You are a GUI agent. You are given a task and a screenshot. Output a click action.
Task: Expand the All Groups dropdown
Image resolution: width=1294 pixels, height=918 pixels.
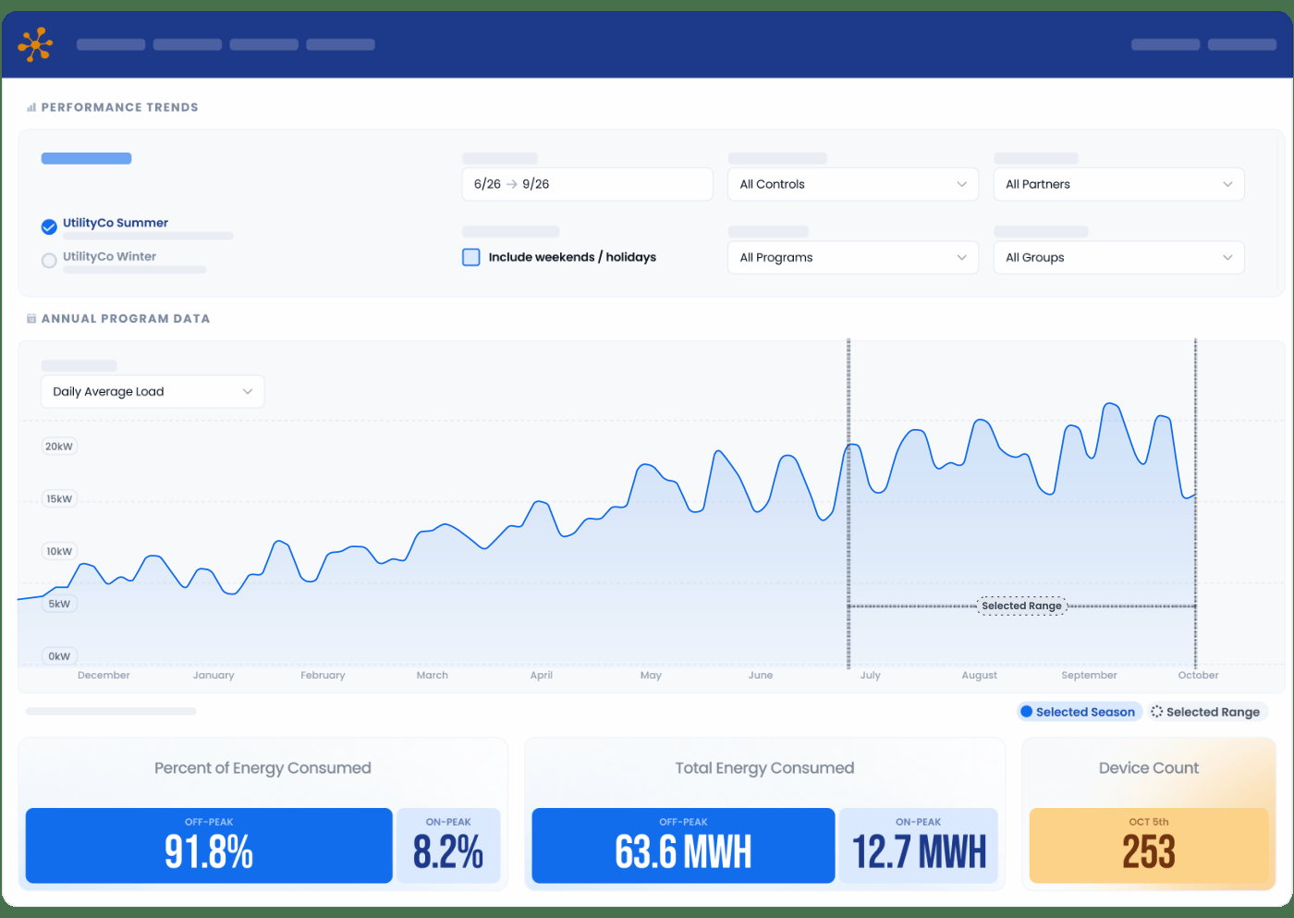pyautogui.click(x=1119, y=257)
